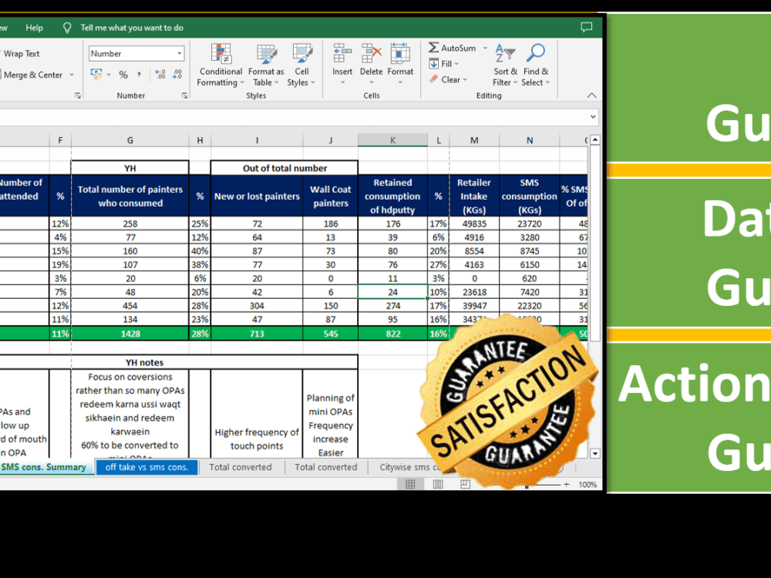
Task: Select column G header
Action: coord(130,140)
